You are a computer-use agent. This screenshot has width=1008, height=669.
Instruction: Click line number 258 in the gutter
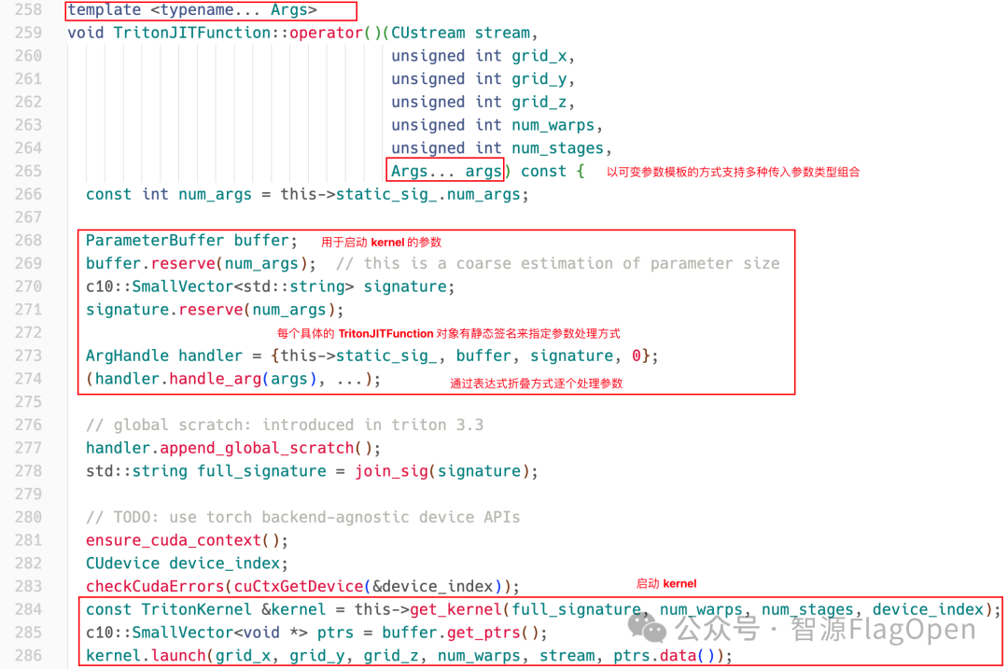tap(28, 9)
